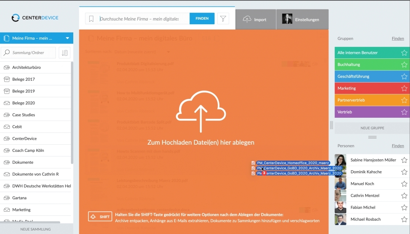Click the sort collections icon beside Sammlung/Ordner
This screenshot has height=234, width=410.
click(x=65, y=53)
